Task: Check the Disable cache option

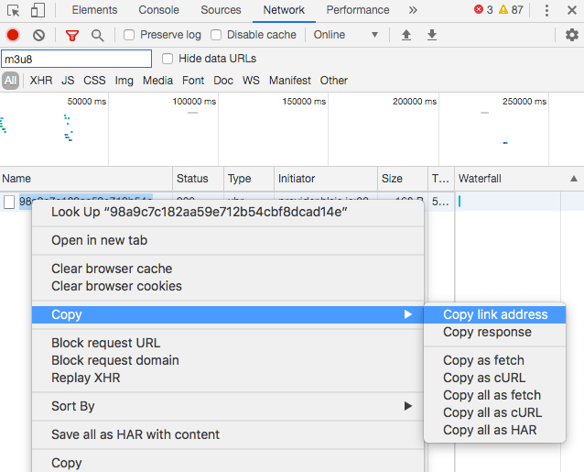Action: tap(217, 35)
